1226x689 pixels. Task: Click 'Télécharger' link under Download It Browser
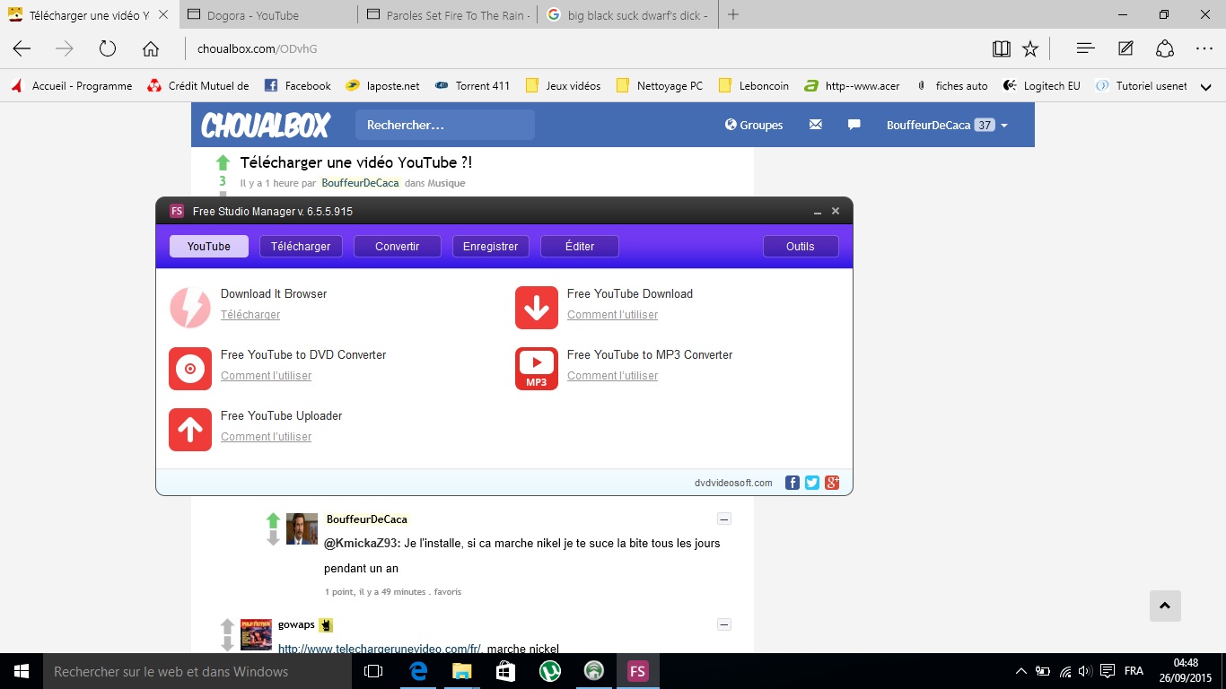click(250, 315)
